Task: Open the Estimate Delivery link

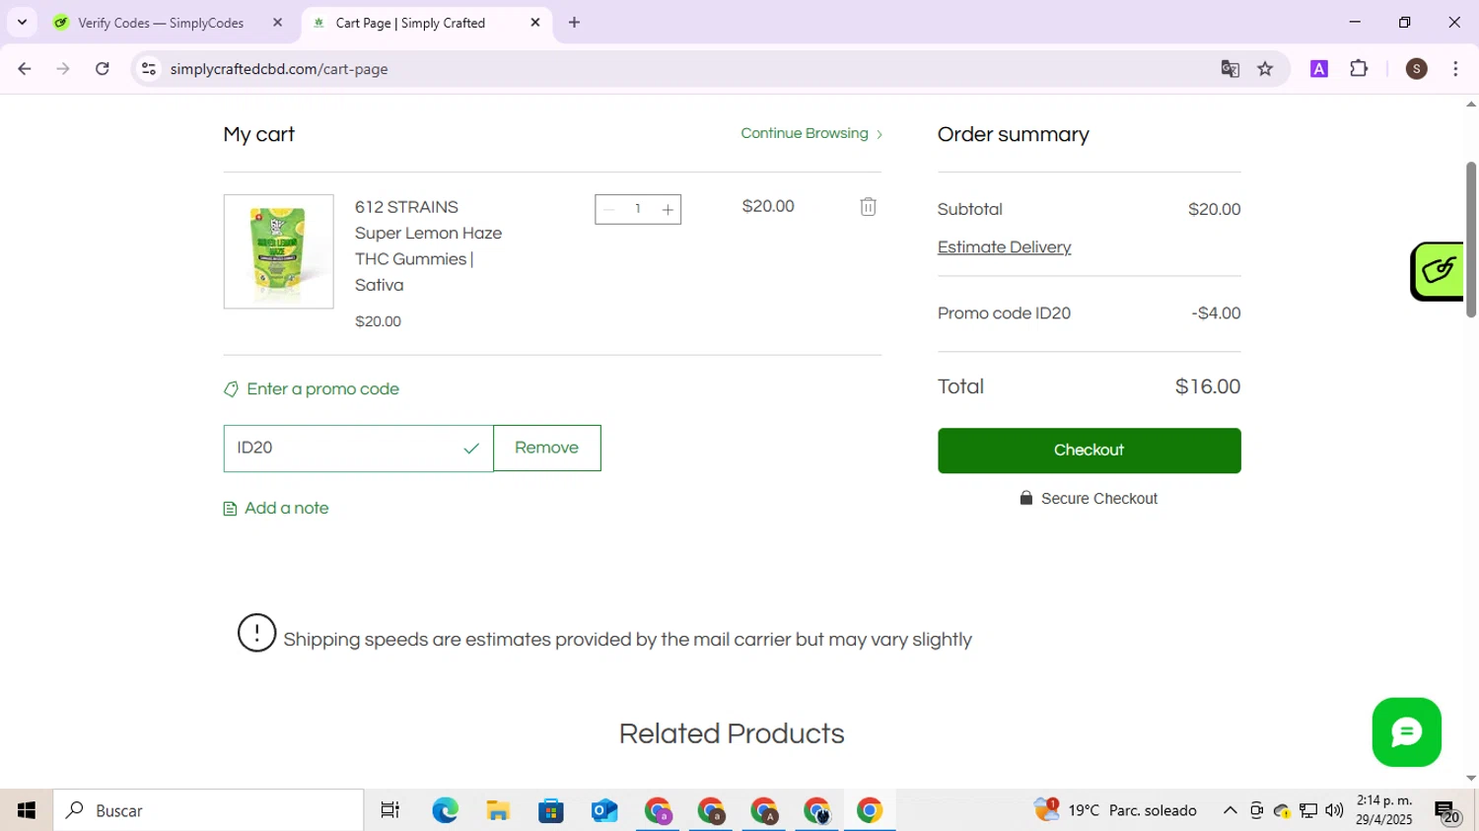Action: pyautogui.click(x=1004, y=247)
